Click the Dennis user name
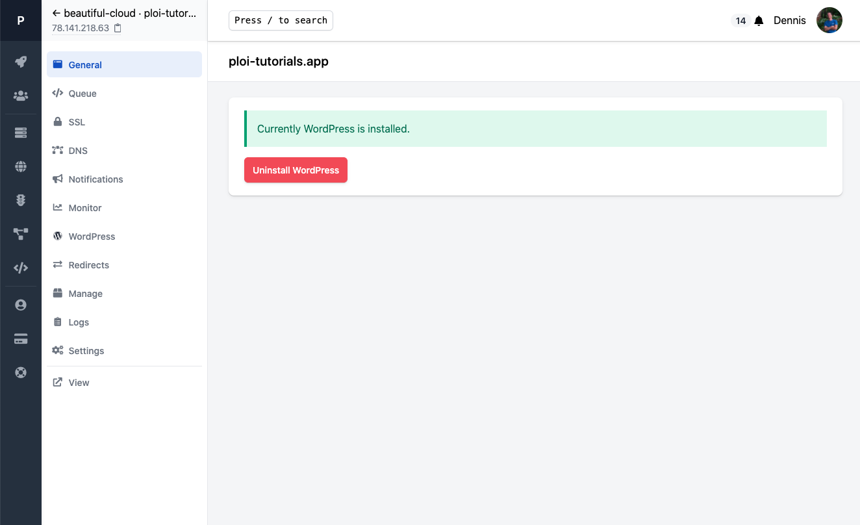Viewport: 860px width, 525px height. (790, 21)
